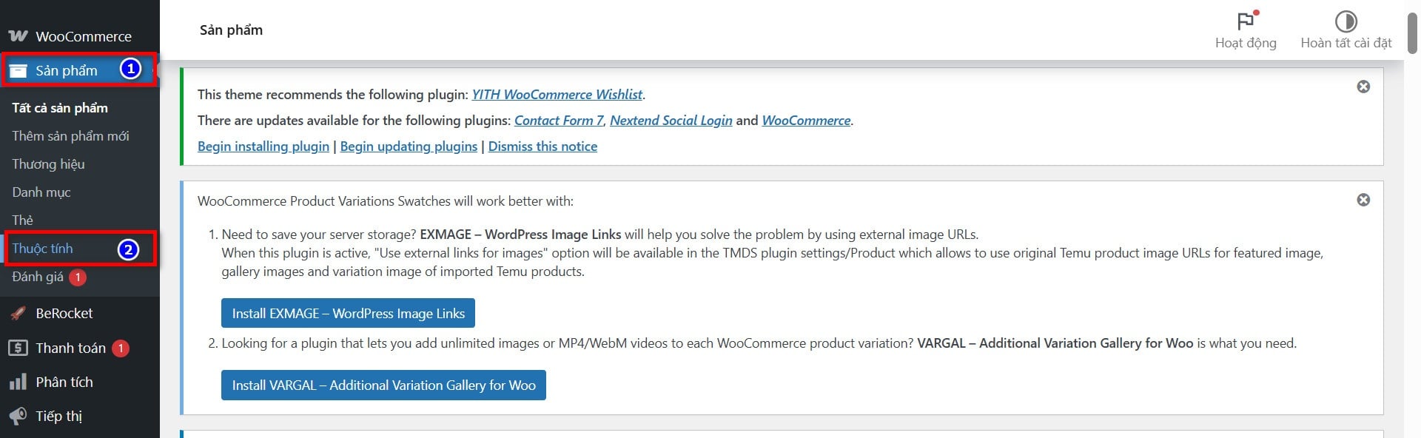Image resolution: width=1421 pixels, height=438 pixels.
Task: Click the Thanh toán dollar icon
Action: [x=18, y=348]
